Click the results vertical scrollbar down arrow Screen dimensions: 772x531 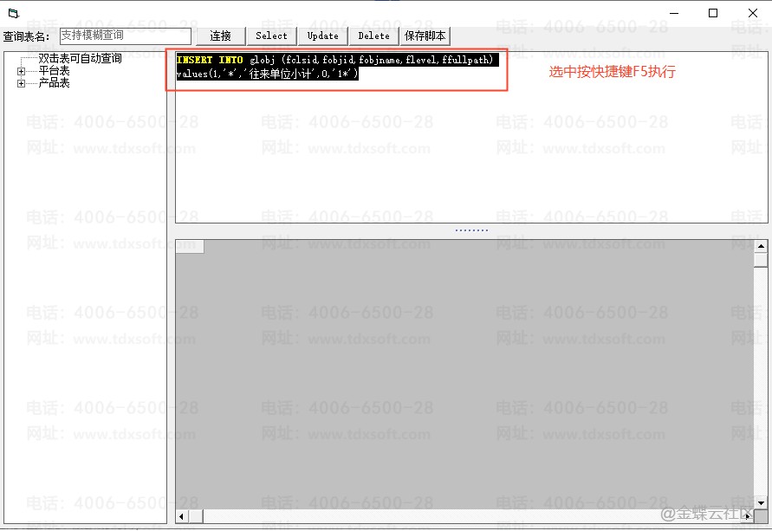pyautogui.click(x=760, y=503)
